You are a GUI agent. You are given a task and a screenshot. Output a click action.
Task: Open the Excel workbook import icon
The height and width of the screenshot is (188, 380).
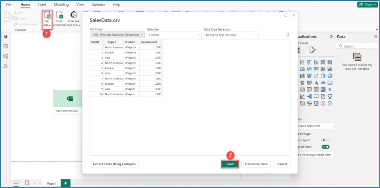tap(59, 17)
